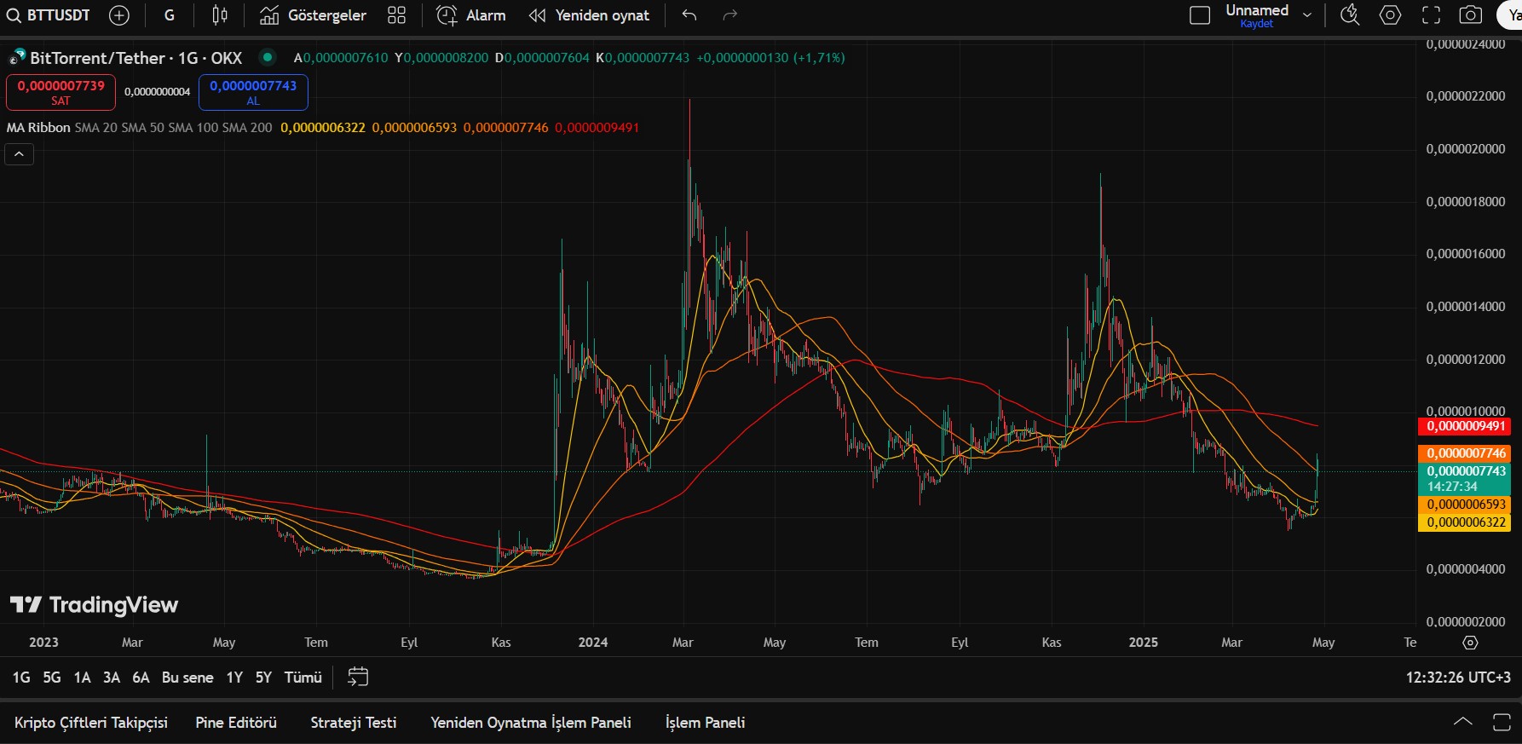Open quick search icon
Viewport: 1522px width, 744px height.
click(1350, 15)
